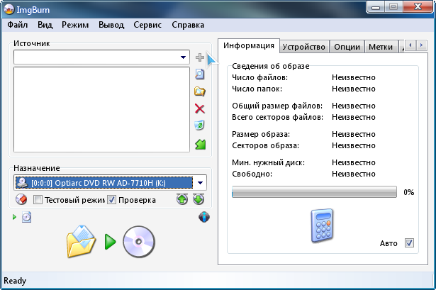436x290 pixels.
Task: Click the Размер образа: label
Action: click(x=261, y=134)
